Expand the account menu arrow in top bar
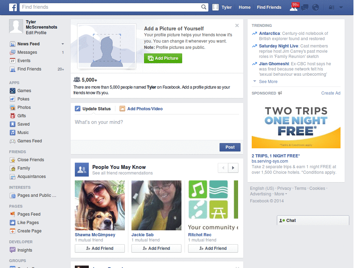 pos(341,8)
